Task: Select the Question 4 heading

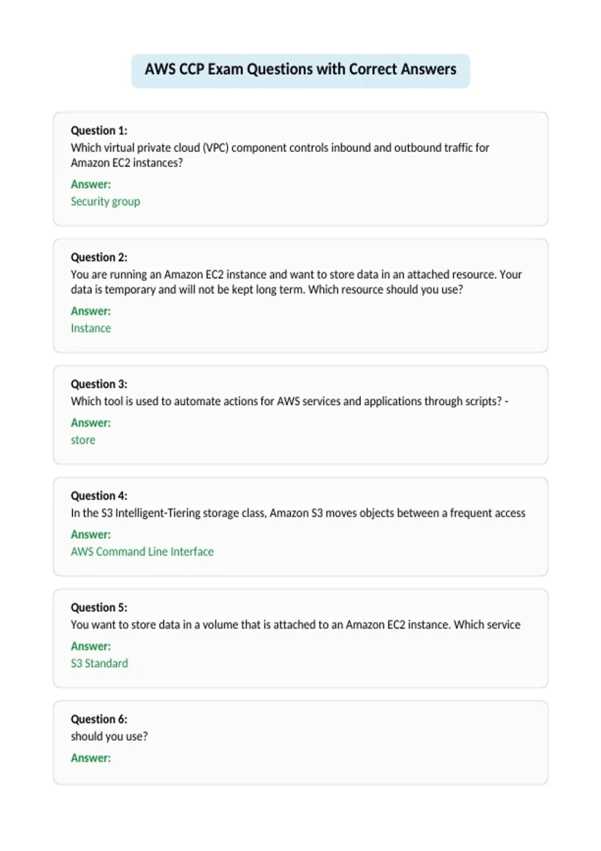Action: 99,496
